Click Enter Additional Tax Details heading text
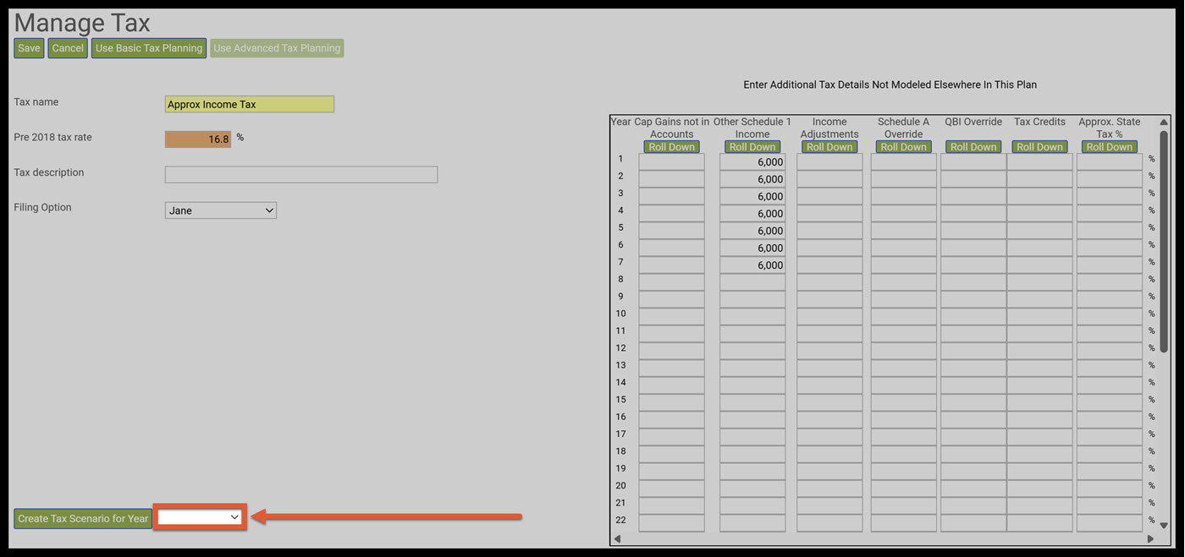Image resolution: width=1185 pixels, height=557 pixels. 890,85
